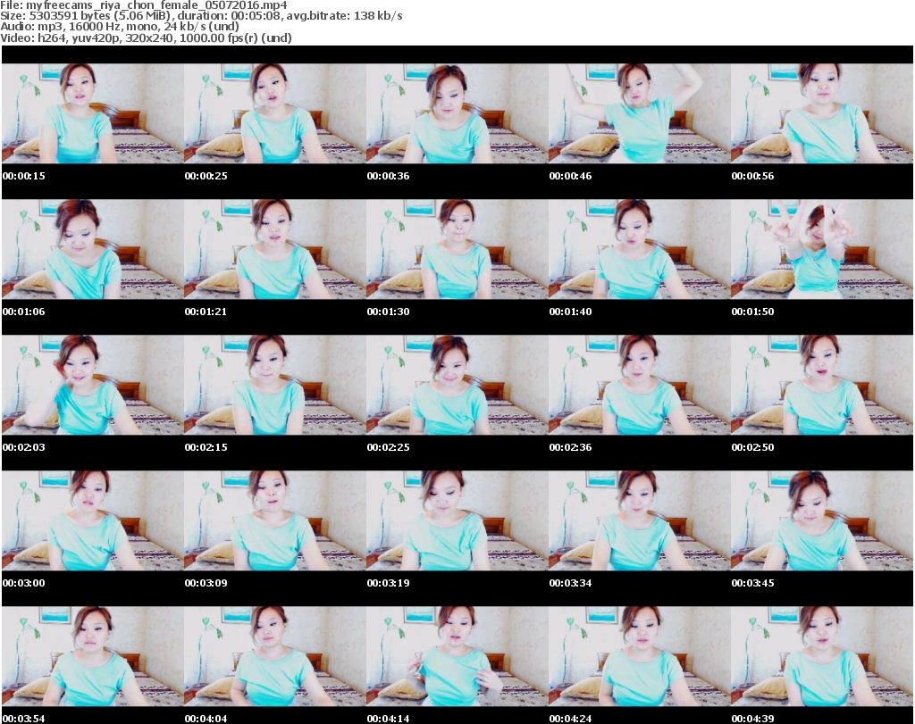
Task: Click the timestamp label 00:04:04
Action: point(206,719)
